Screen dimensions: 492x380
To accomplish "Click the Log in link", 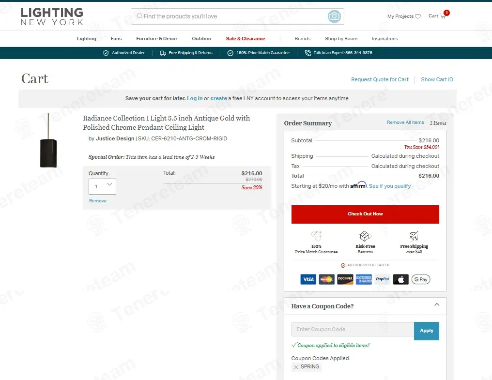I will point(195,99).
